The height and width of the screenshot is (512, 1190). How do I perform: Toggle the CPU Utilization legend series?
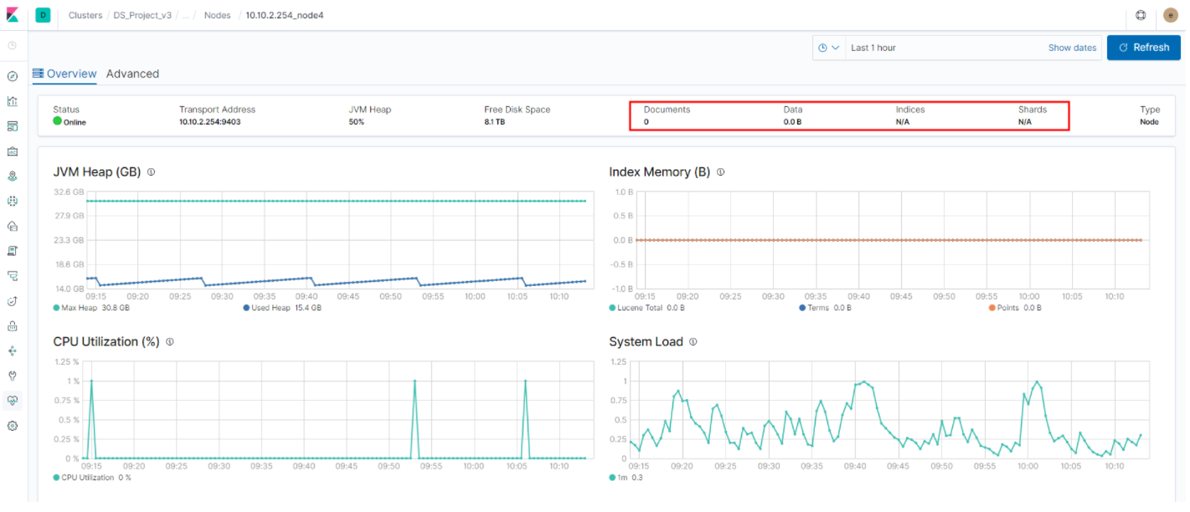[x=92, y=478]
